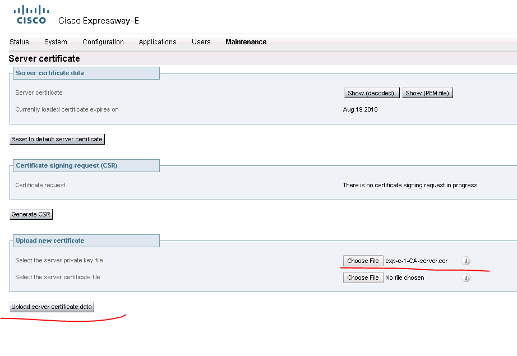Image resolution: width=517 pixels, height=356 pixels.
Task: Click Show (decoded) button
Action: click(x=372, y=93)
